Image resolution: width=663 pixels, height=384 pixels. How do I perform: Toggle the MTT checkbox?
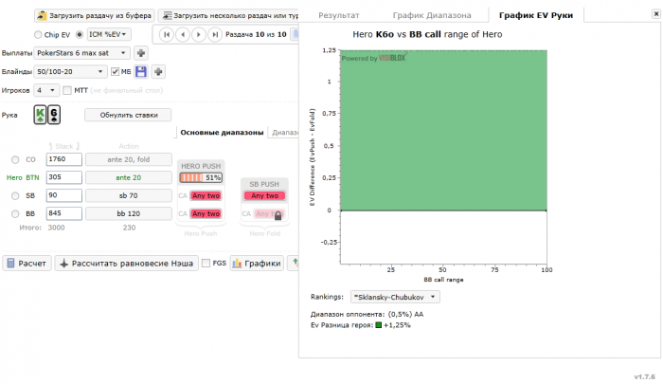[x=67, y=90]
